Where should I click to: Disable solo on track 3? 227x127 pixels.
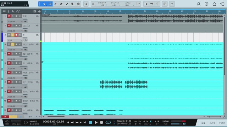point(13,35)
